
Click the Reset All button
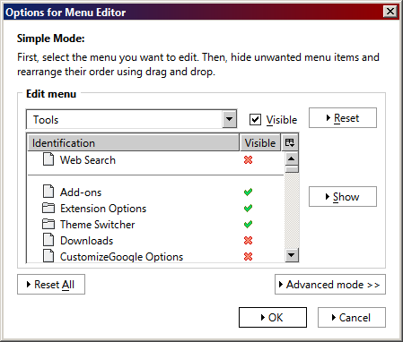click(51, 285)
